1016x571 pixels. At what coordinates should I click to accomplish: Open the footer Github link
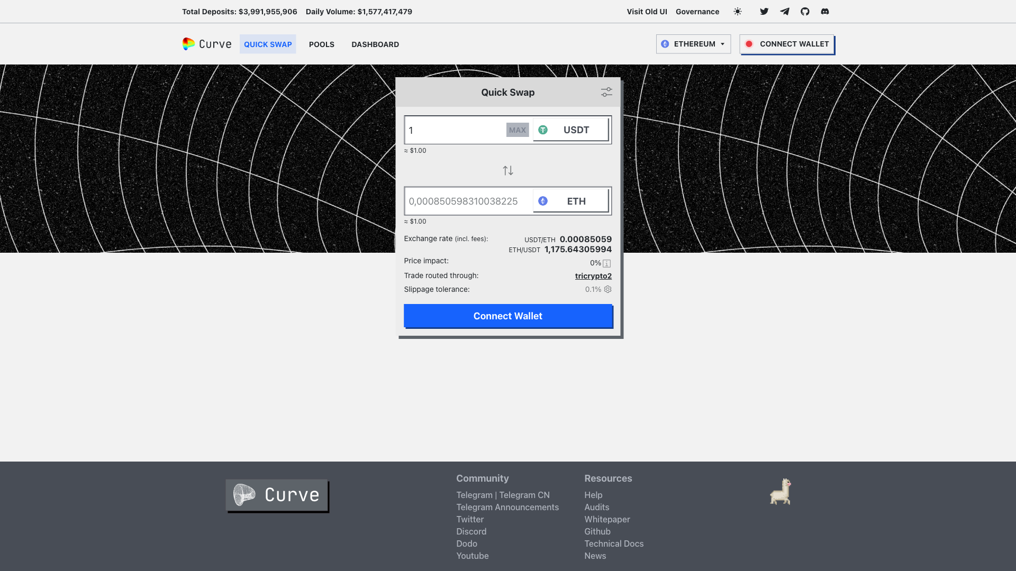pos(597,531)
